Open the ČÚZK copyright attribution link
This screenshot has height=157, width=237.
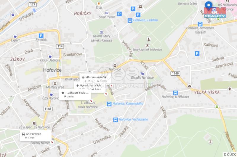click(230, 154)
